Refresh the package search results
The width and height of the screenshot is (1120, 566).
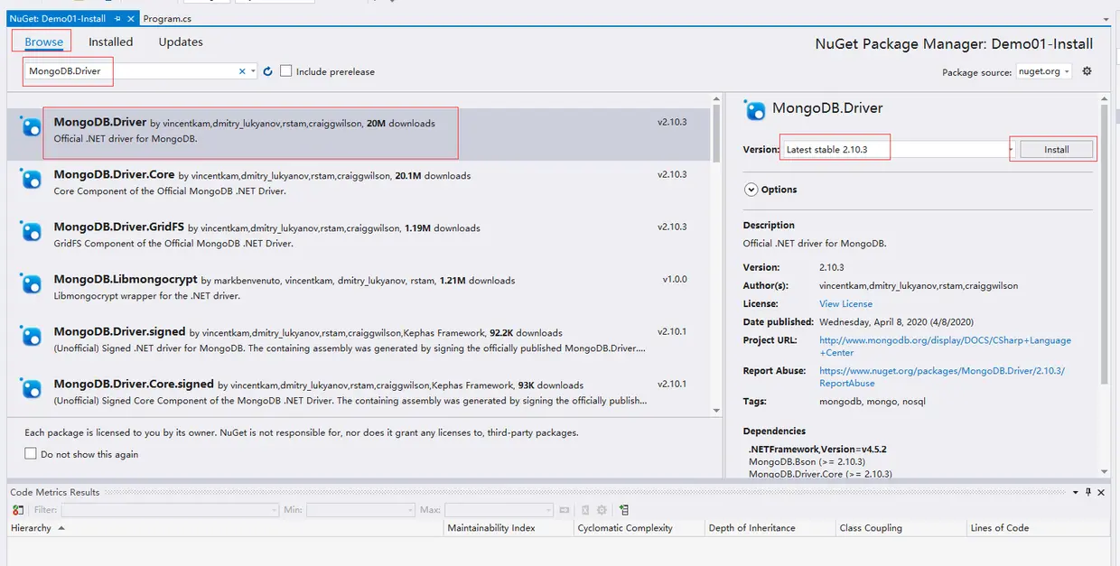[268, 71]
